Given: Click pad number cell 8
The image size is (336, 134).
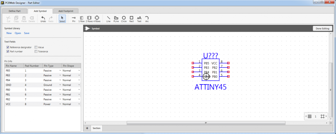Looking at the screenshot, I should [x=33, y=104].
